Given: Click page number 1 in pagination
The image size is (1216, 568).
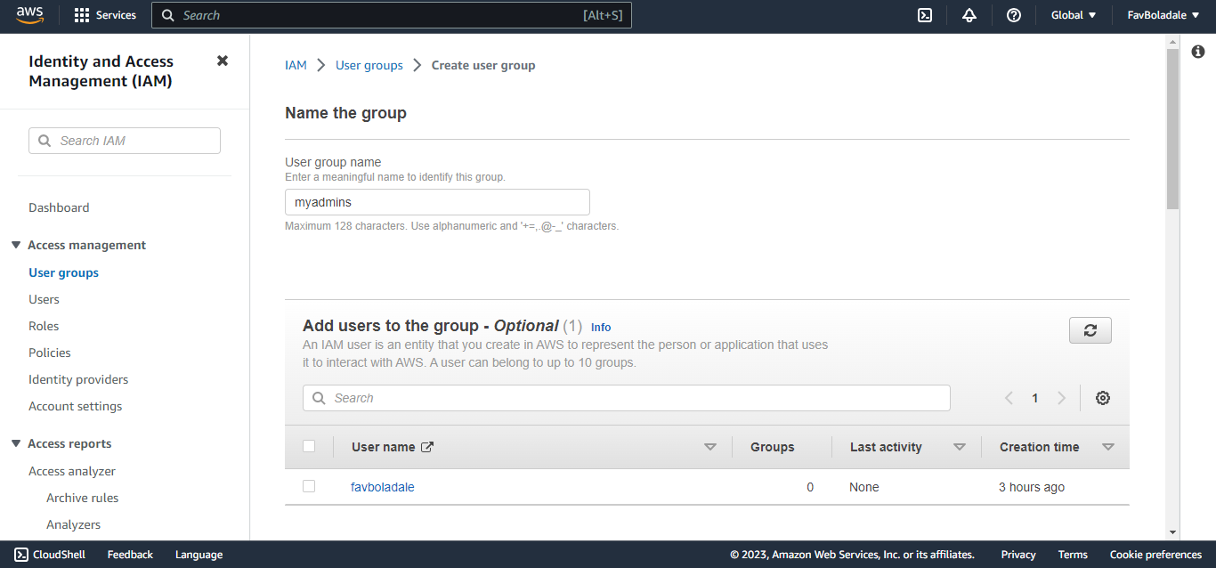Looking at the screenshot, I should pyautogui.click(x=1035, y=398).
